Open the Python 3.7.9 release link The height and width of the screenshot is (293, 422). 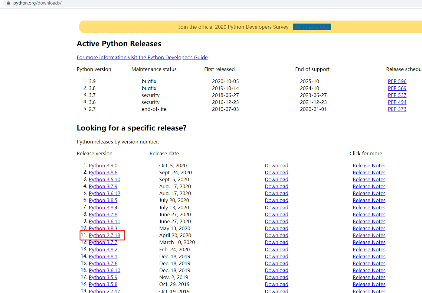(103, 186)
